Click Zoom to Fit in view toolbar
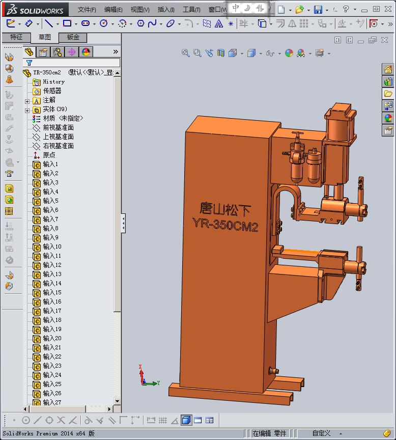The height and width of the screenshot is (440, 396). (185, 53)
